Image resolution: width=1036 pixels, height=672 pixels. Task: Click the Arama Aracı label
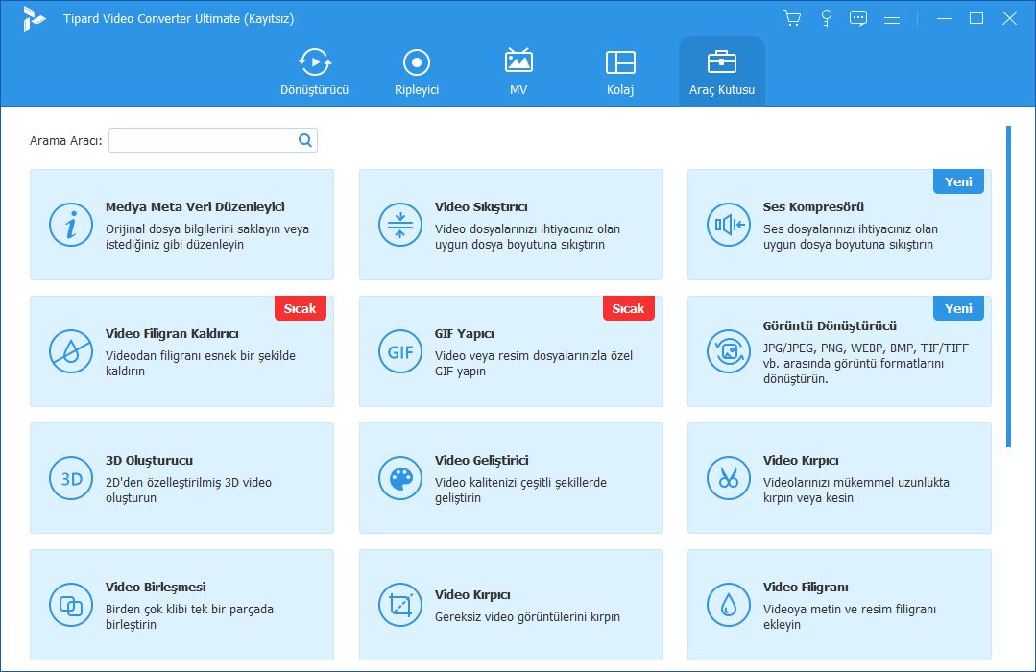pos(65,141)
